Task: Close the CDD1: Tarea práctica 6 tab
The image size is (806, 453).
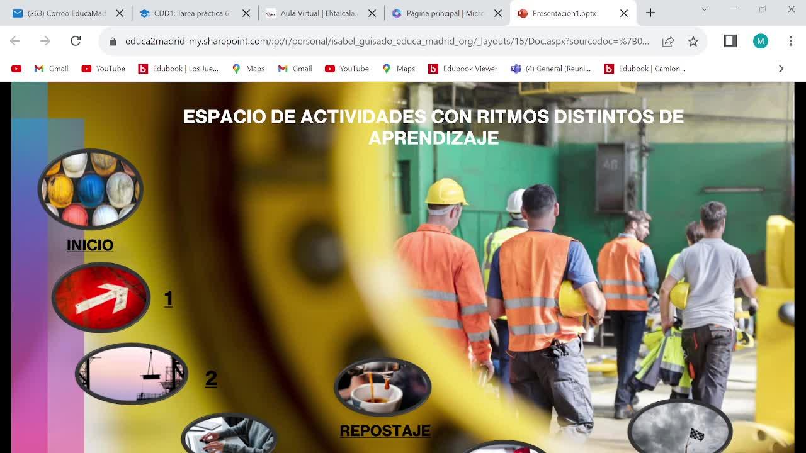Action: click(246, 13)
